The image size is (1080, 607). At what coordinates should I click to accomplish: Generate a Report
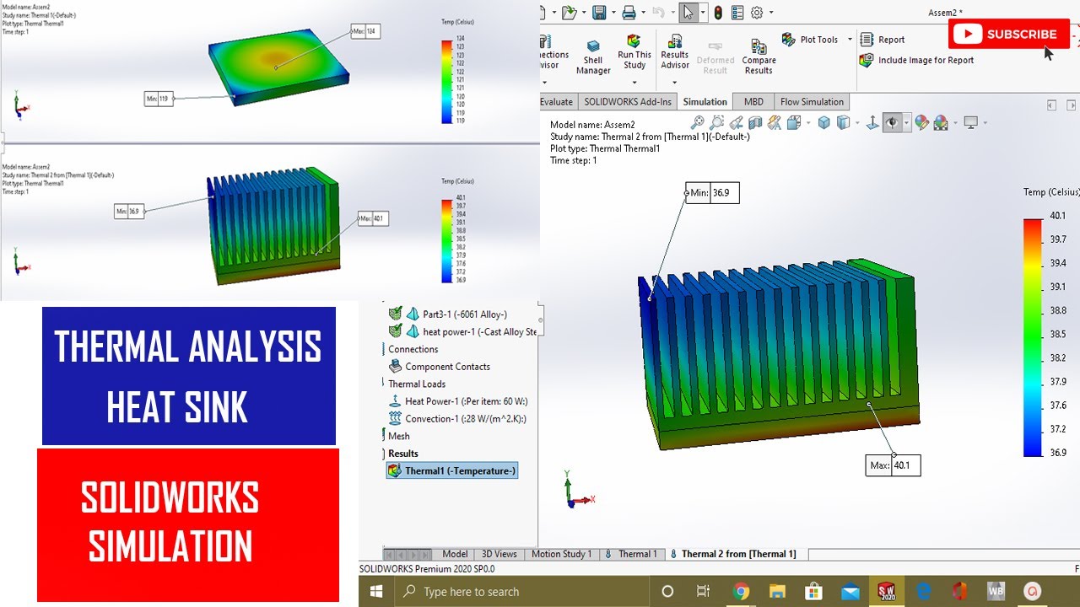[x=882, y=40]
